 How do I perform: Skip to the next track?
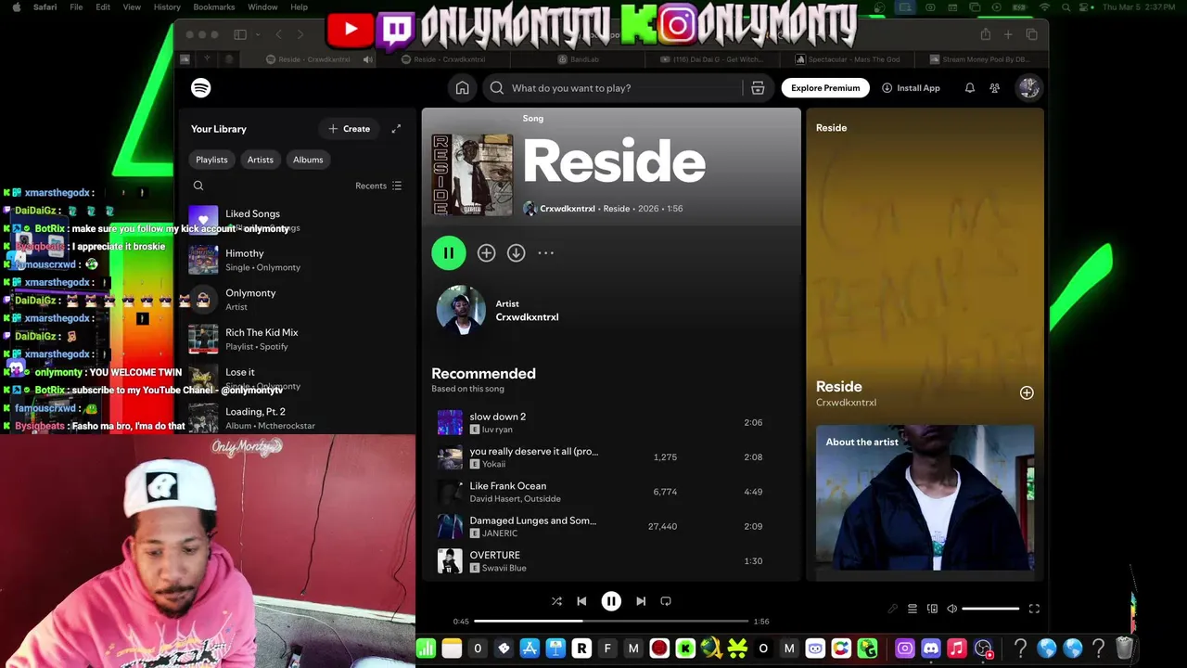(x=640, y=601)
